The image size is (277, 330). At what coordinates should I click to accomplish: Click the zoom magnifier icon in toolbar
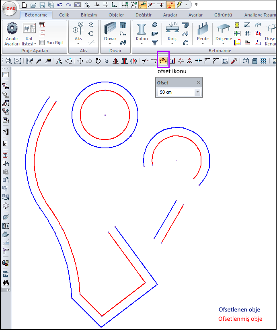(x=8, y=61)
